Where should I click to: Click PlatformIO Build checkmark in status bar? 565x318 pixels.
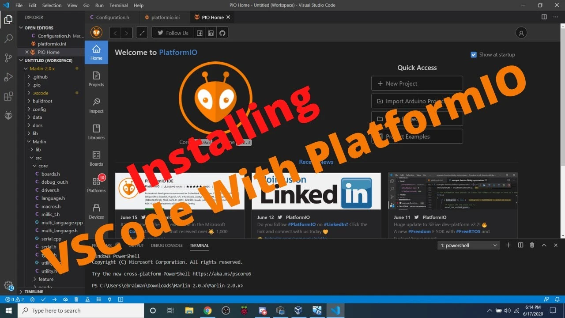tap(43, 299)
